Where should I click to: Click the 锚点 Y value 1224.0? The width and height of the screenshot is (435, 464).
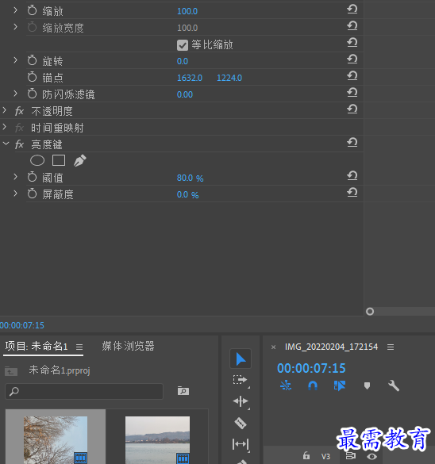click(229, 78)
